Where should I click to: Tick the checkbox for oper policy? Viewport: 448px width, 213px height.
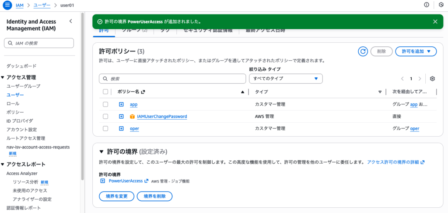[105, 128]
